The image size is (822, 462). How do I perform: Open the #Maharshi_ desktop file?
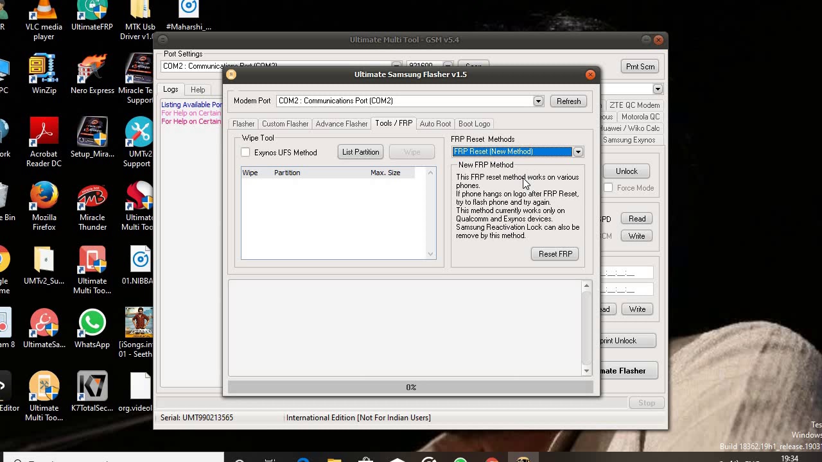click(x=188, y=16)
